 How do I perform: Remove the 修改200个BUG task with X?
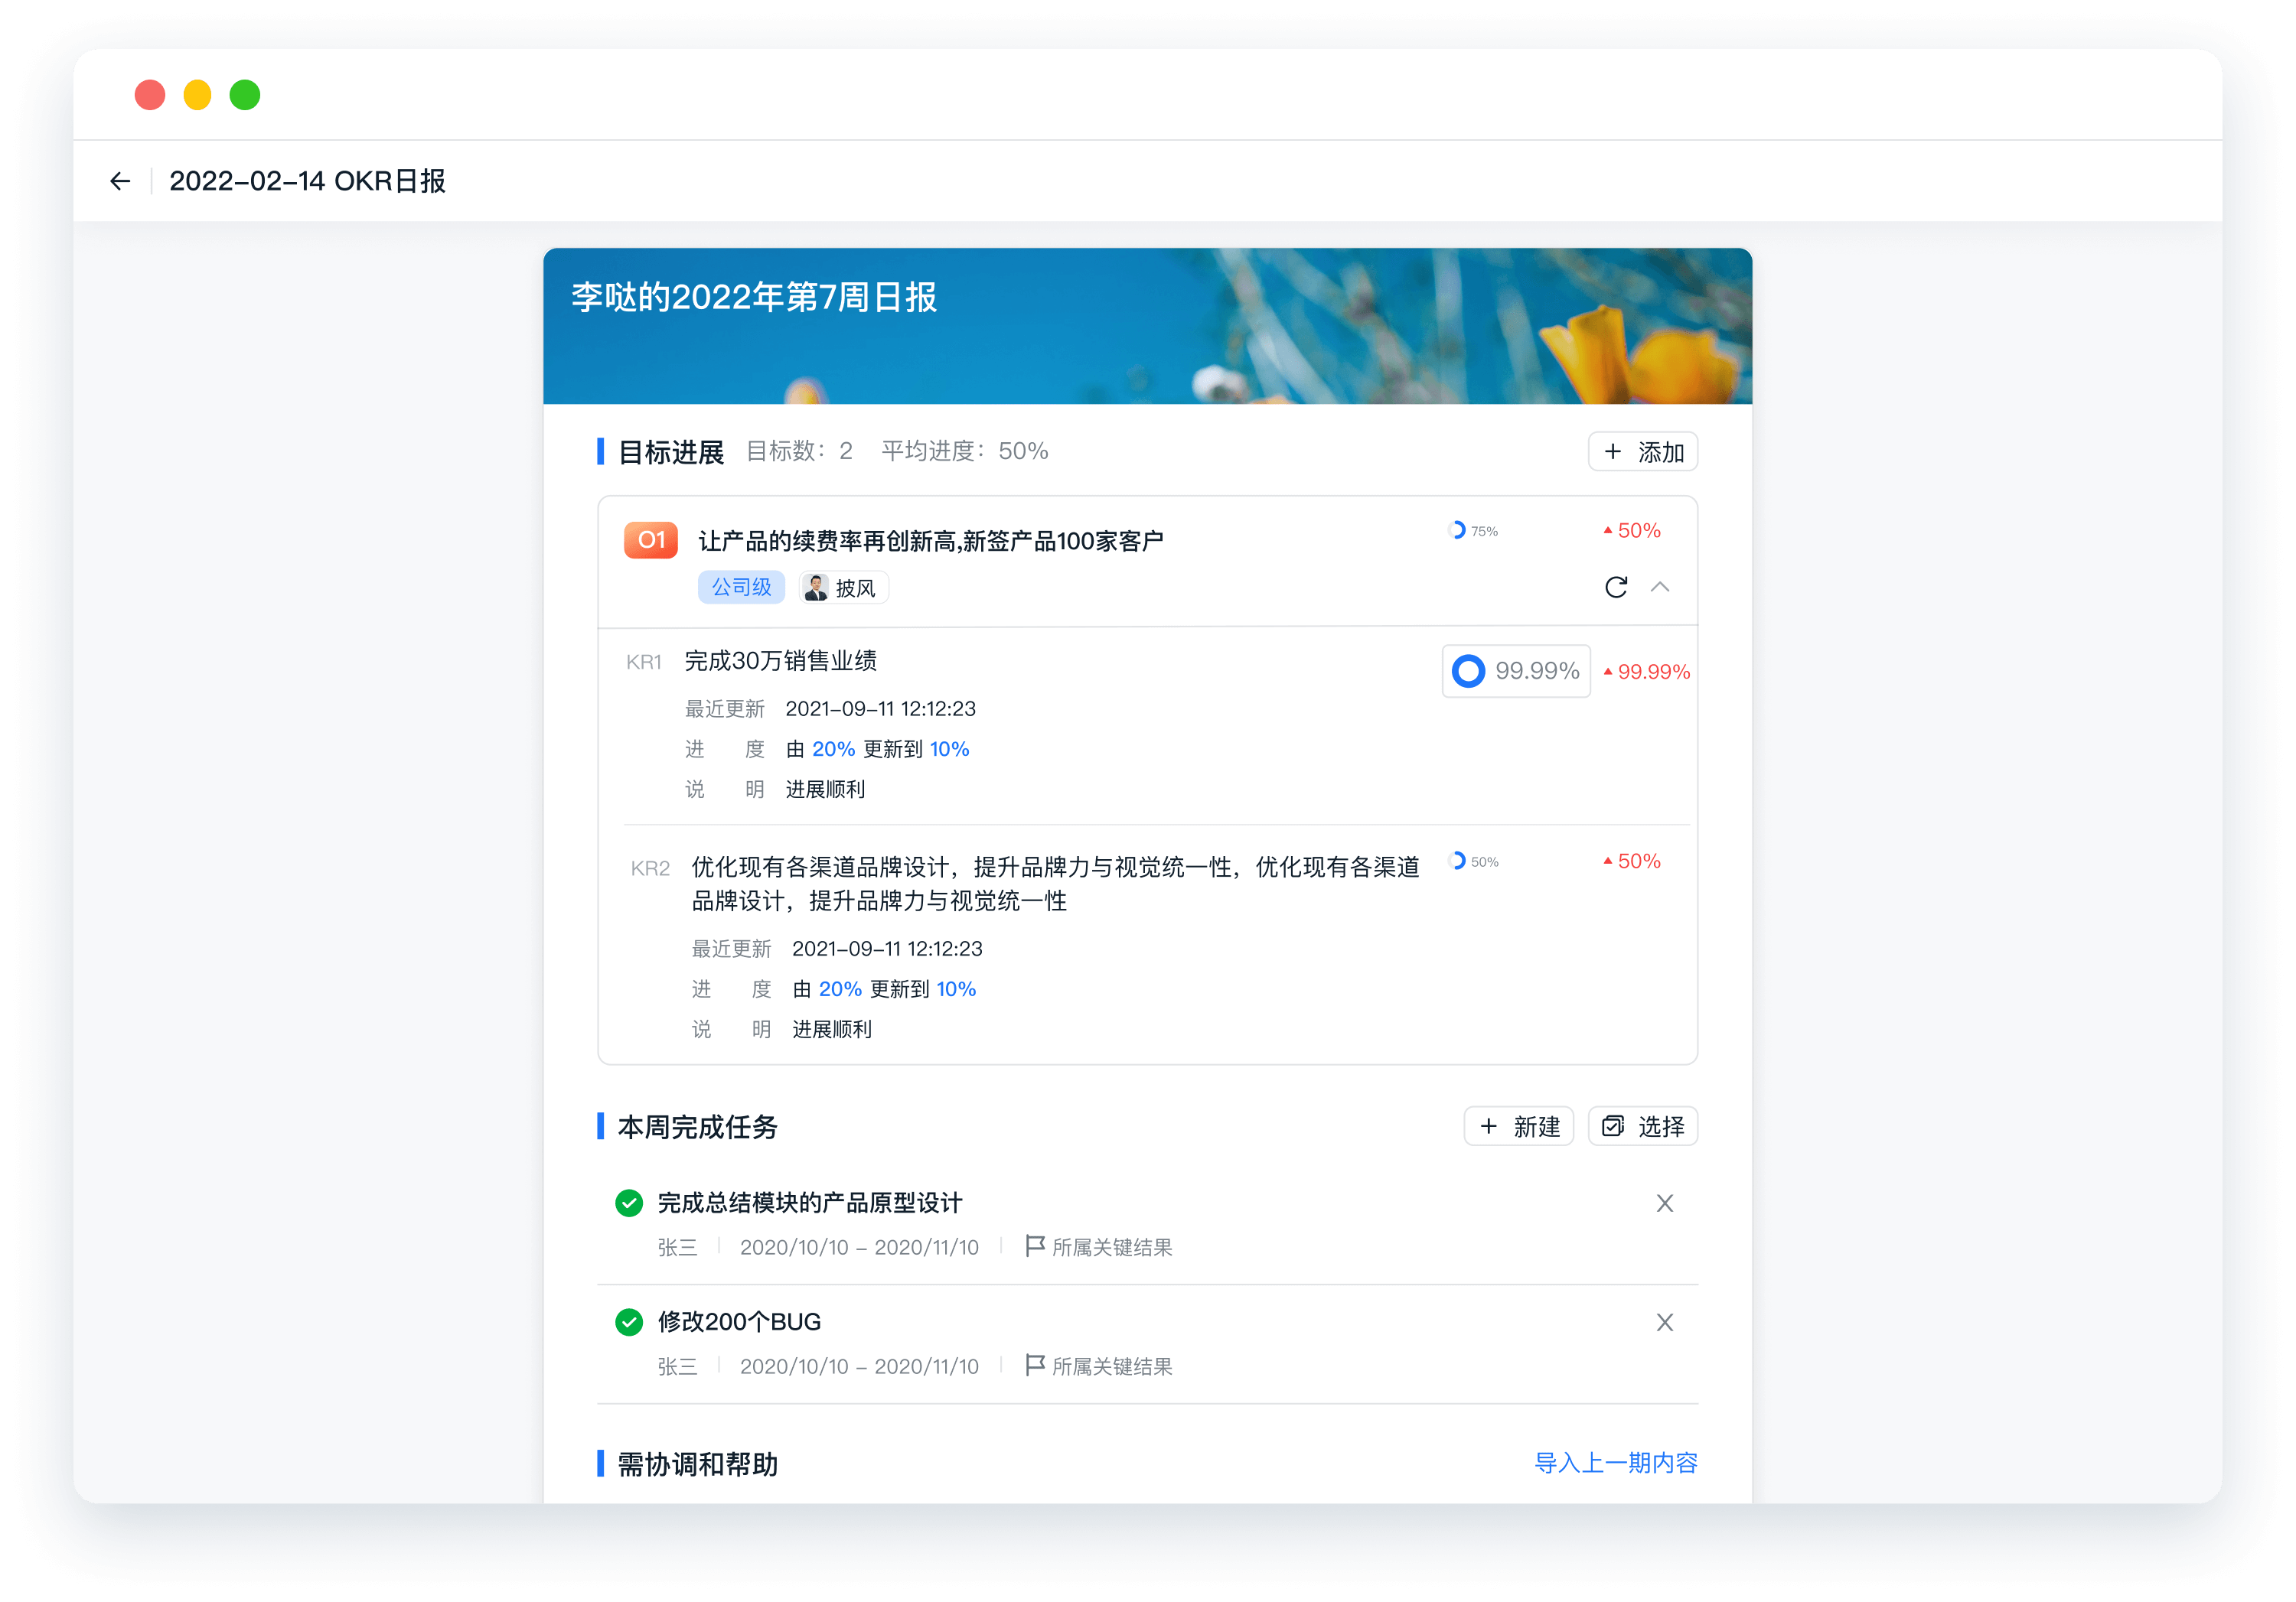click(1664, 1322)
